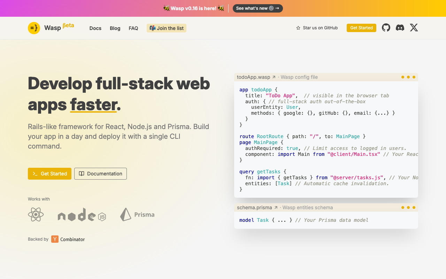Viewport: 446px width, 279px height.
Task: Click the Join the list button
Action: tap(167, 28)
